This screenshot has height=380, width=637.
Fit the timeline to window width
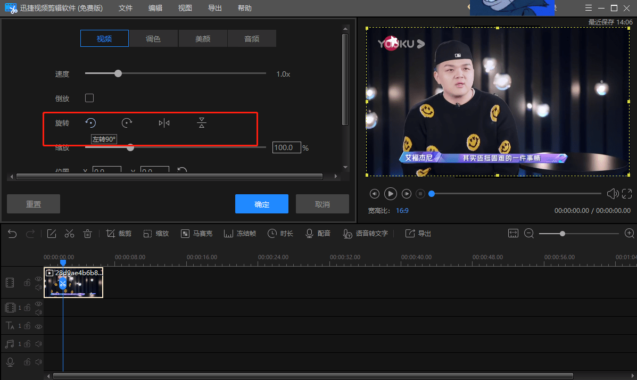point(513,233)
